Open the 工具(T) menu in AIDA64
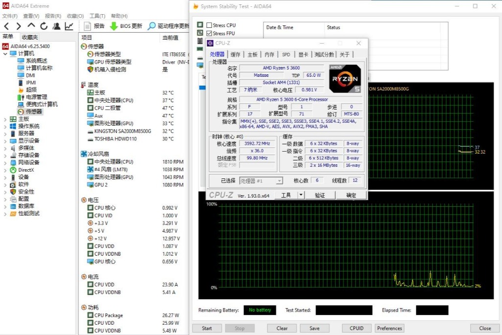 (97, 16)
